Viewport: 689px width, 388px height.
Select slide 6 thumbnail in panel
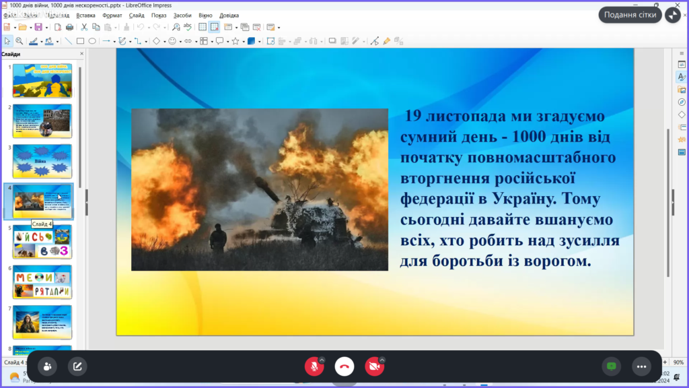(x=42, y=282)
